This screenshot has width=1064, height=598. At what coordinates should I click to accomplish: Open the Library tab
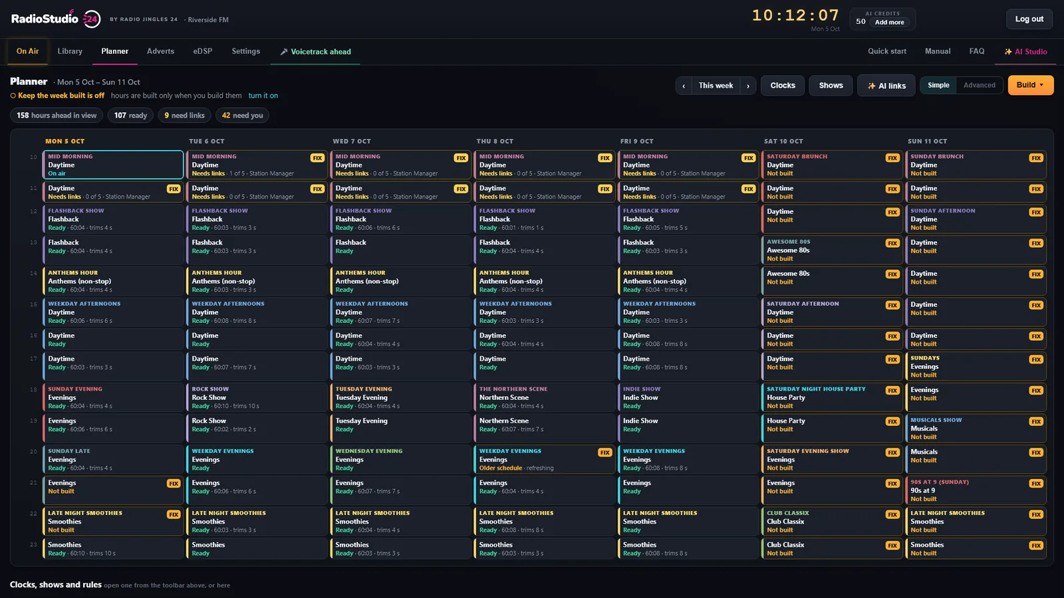click(70, 51)
